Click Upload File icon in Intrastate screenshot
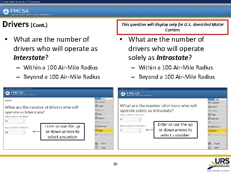231x173 pixels. [209, 122]
